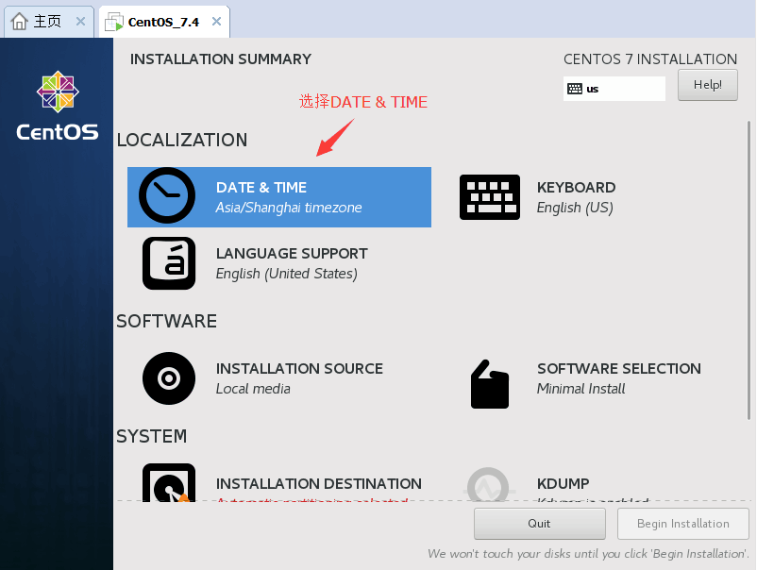Click the INSTALLATION SOURCE label
The image size is (757, 570).
pos(299,369)
